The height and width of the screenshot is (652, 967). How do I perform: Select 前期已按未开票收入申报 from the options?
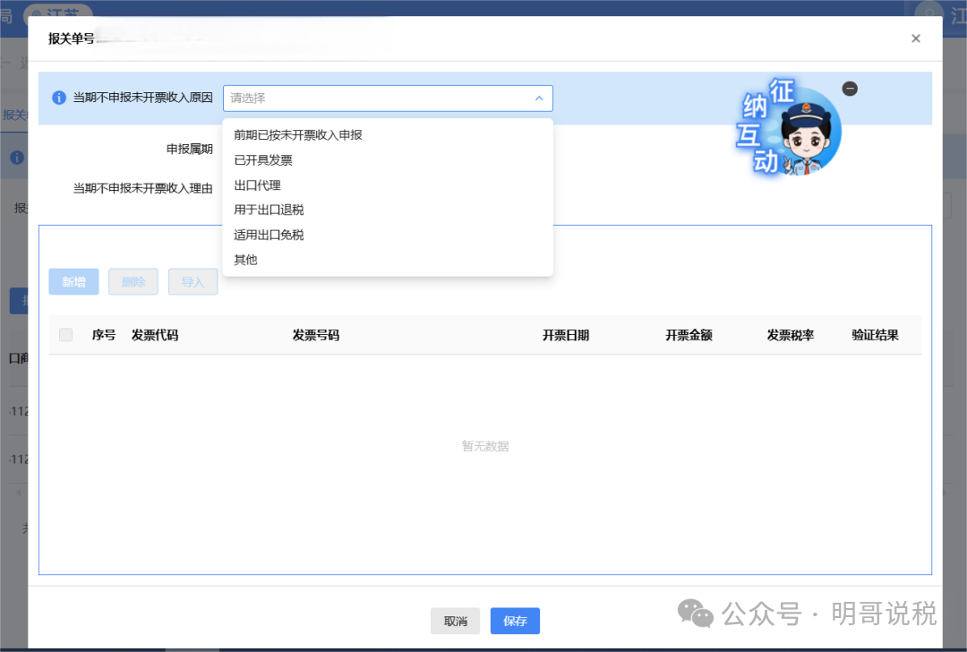coord(295,134)
